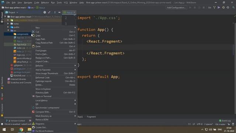Click the Diagrams icon in context menu

click(x=33, y=124)
